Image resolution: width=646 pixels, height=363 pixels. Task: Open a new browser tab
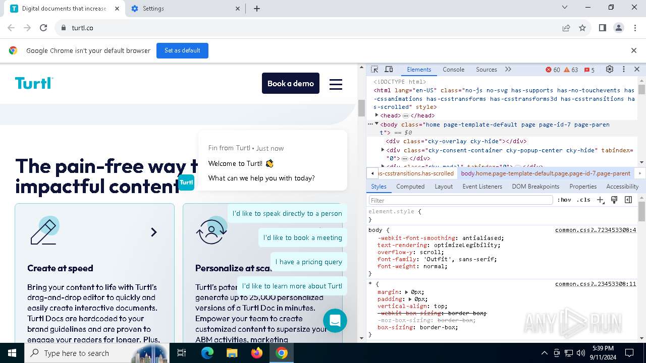click(257, 9)
